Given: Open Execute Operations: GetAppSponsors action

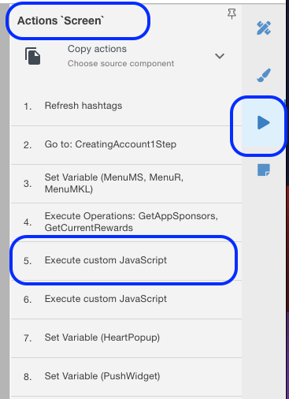Looking at the screenshot, I should pos(126,222).
